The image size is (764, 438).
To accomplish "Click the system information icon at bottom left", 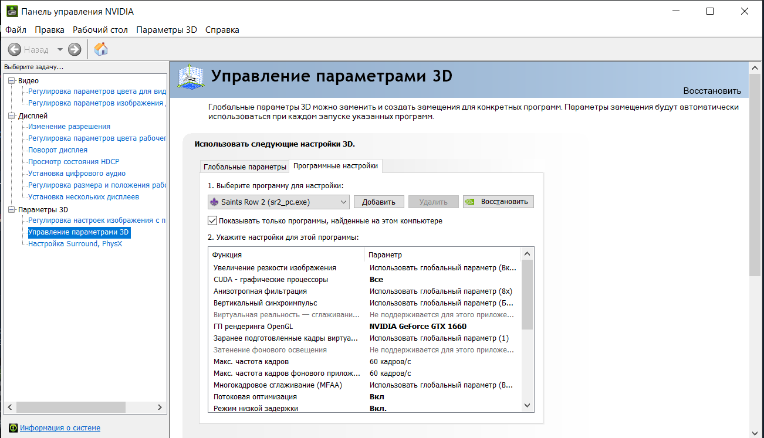I will click(13, 428).
